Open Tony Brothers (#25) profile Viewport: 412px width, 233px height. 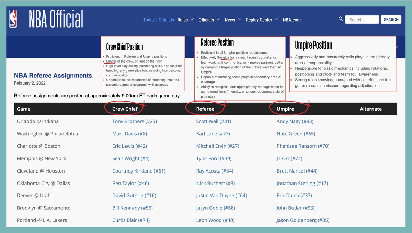click(x=135, y=121)
